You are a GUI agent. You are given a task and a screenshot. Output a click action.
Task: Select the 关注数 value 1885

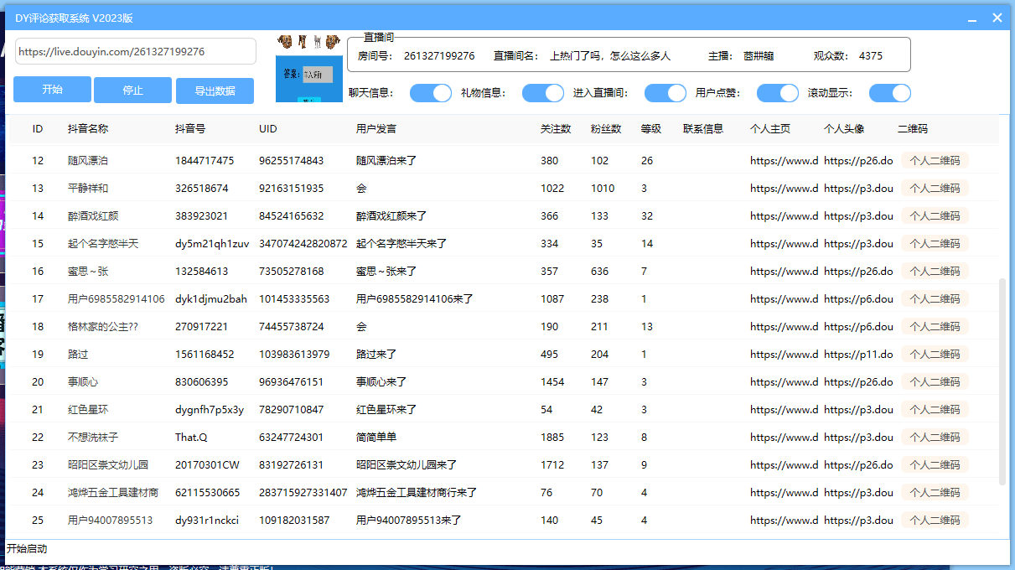click(x=552, y=437)
